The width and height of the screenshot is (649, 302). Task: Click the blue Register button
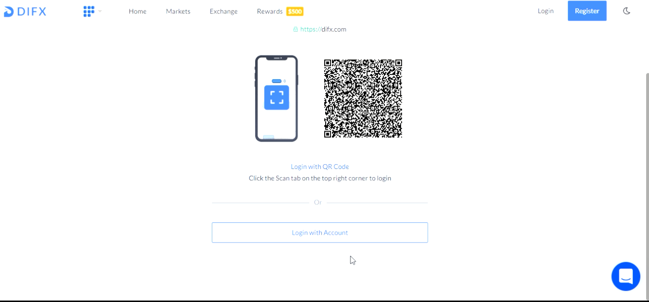coord(587,11)
